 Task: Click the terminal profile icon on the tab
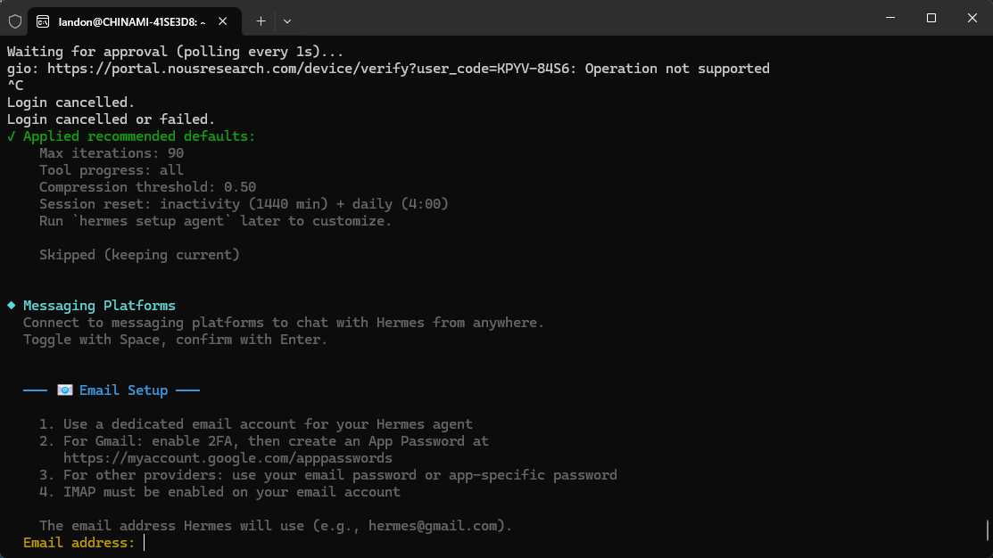[43, 21]
